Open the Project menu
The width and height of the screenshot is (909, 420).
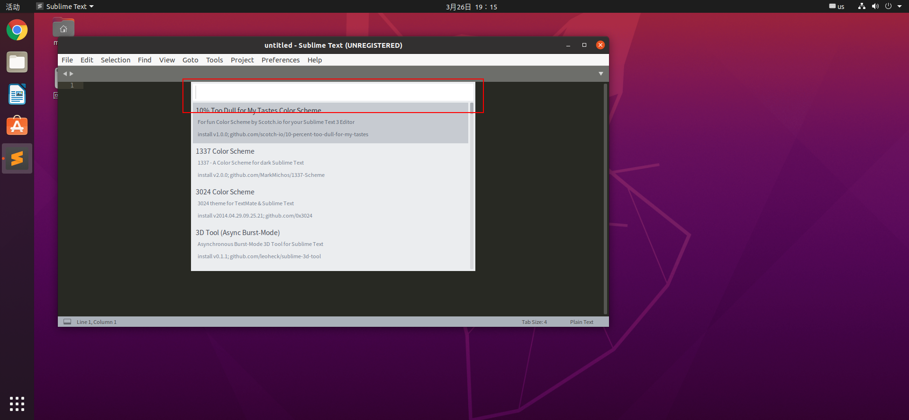pos(242,60)
